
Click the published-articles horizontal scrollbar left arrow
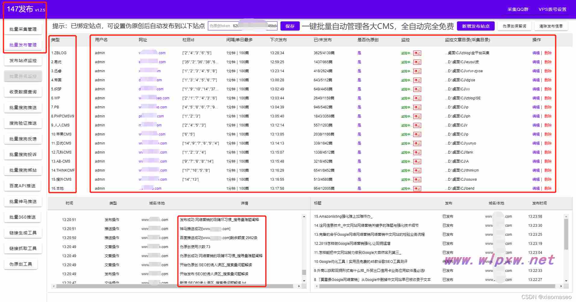(x=316, y=286)
